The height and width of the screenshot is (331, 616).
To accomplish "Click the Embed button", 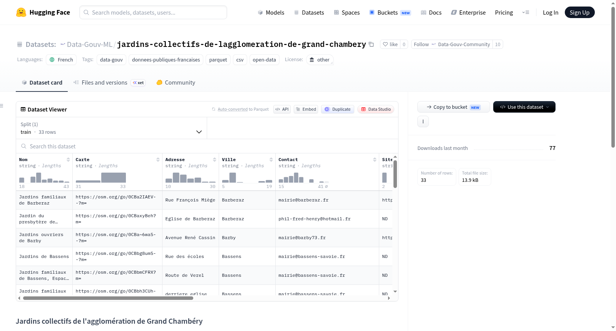I will 306,109.
